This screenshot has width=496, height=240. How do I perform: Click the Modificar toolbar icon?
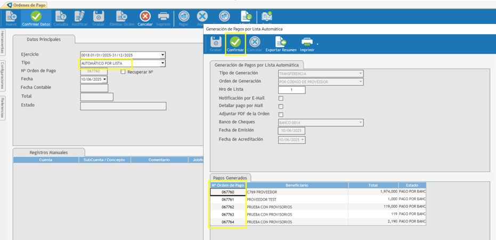80,18
